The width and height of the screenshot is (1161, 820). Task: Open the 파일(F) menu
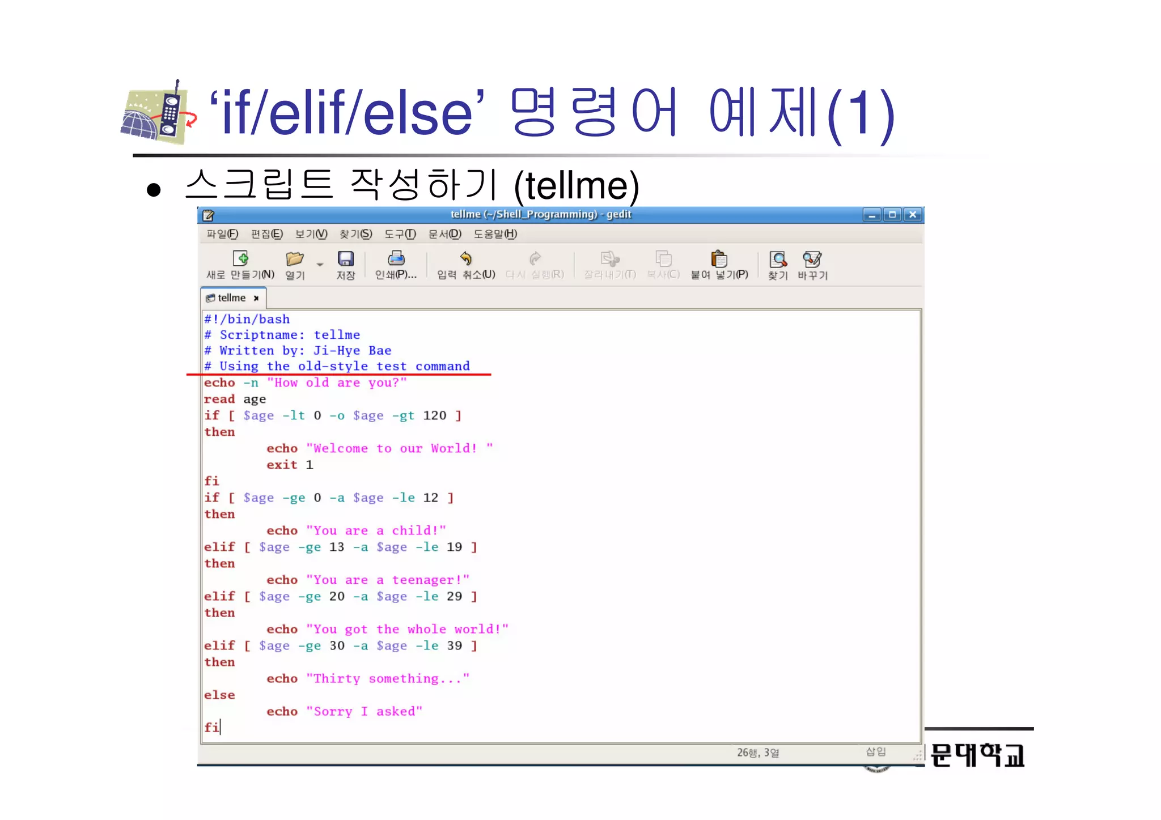coord(222,234)
